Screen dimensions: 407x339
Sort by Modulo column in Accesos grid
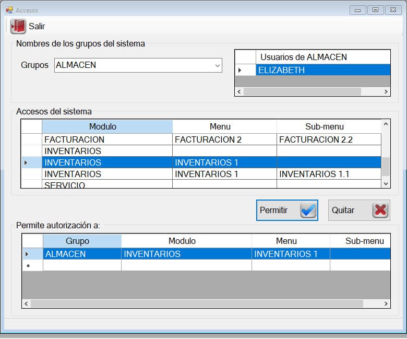[107, 127]
